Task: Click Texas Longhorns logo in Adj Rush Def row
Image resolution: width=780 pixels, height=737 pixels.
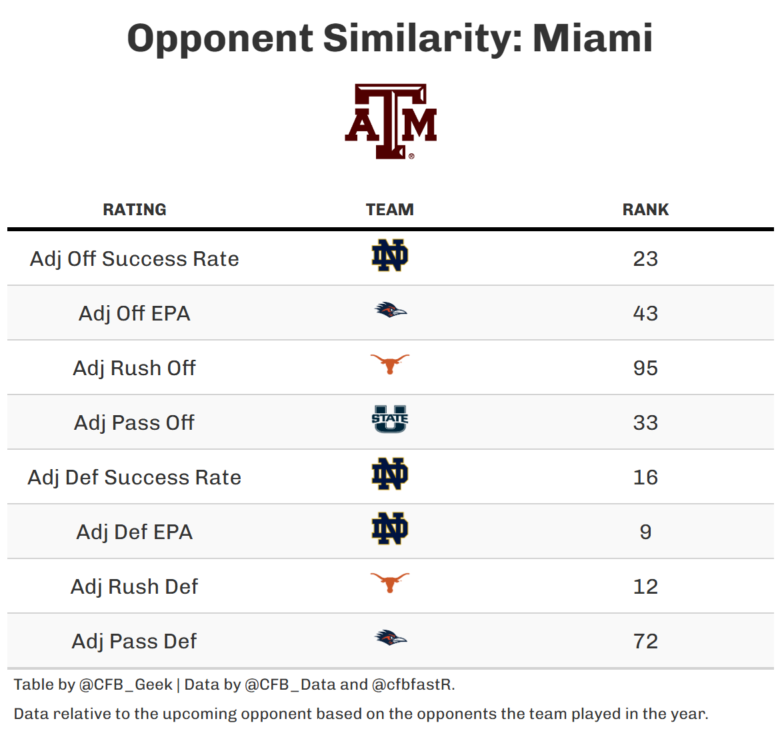Action: (x=390, y=583)
